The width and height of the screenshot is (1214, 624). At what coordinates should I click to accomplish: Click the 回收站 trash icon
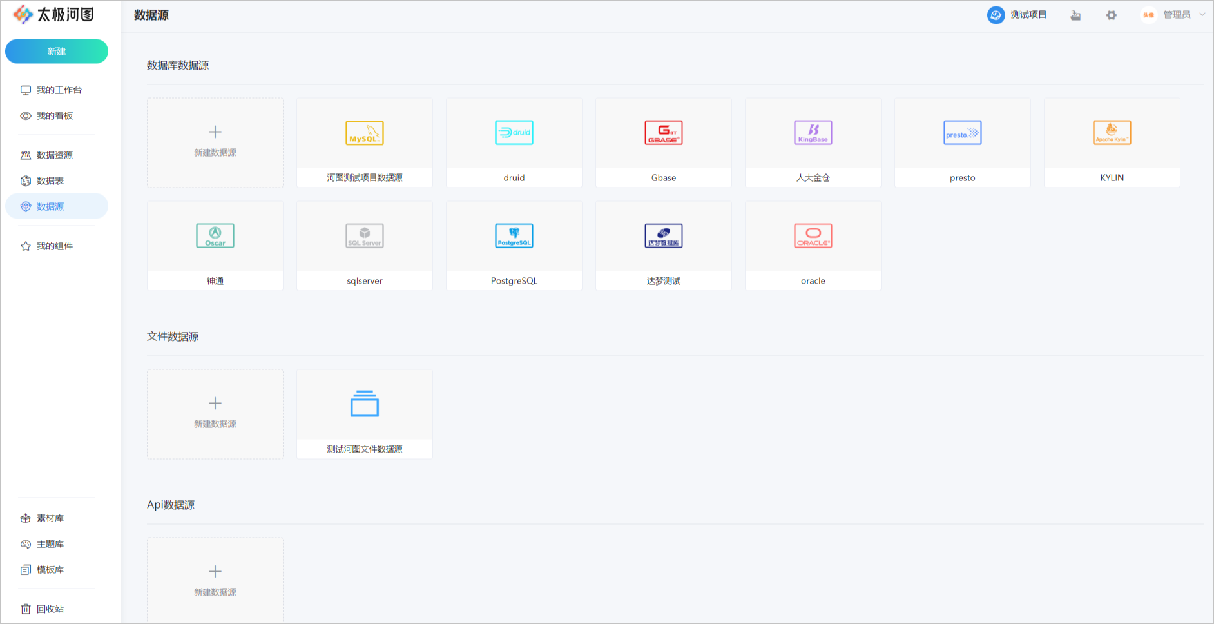[x=26, y=609]
